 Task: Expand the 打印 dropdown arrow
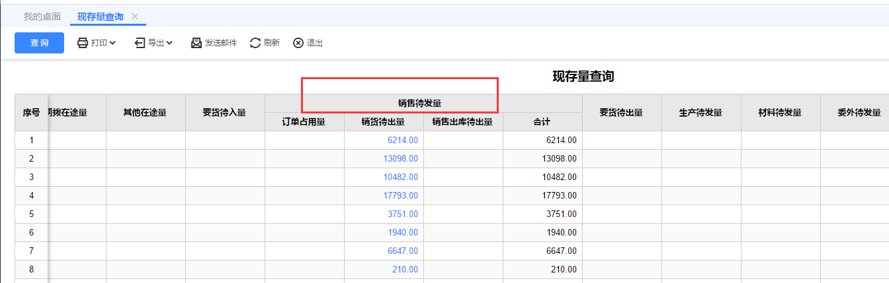[112, 43]
